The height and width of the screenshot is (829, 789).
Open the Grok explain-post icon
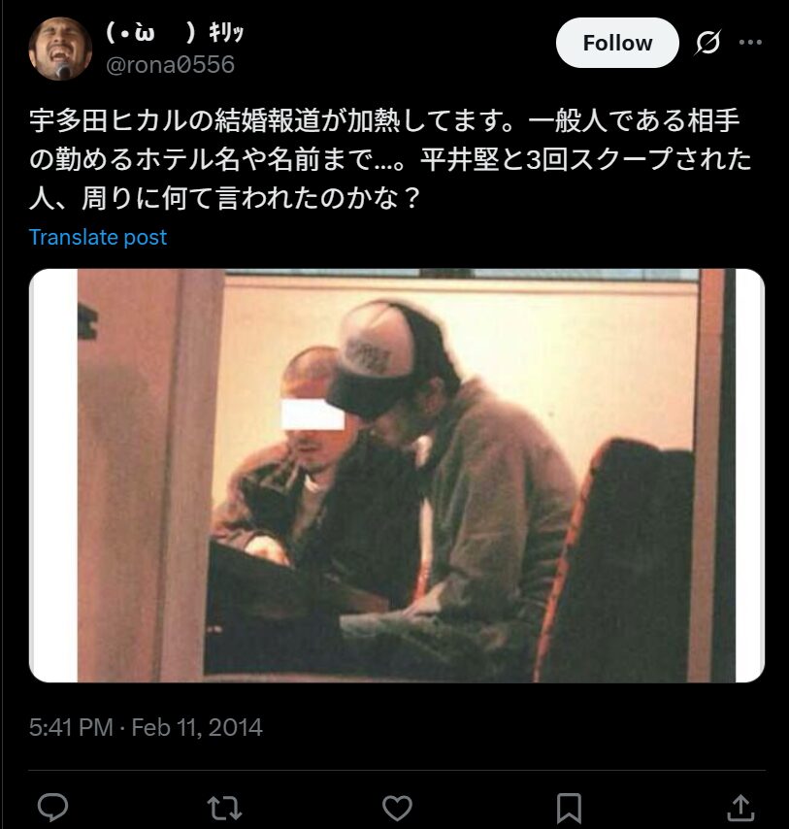click(707, 43)
